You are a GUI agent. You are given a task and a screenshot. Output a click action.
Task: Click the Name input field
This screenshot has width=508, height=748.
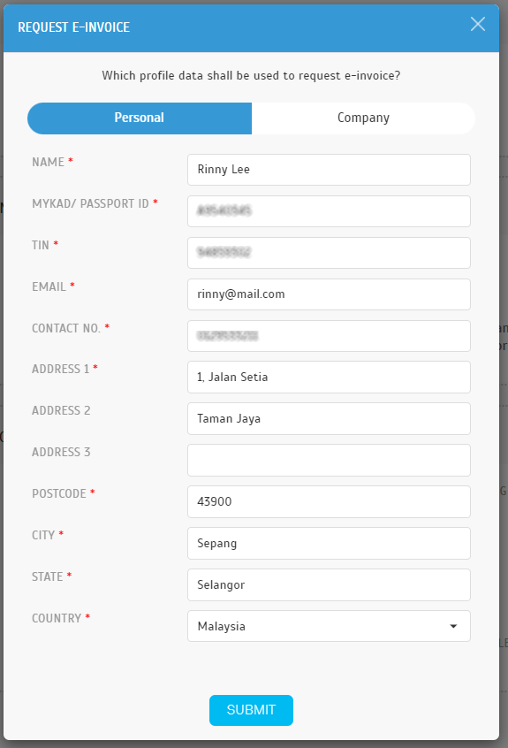pyautogui.click(x=329, y=170)
